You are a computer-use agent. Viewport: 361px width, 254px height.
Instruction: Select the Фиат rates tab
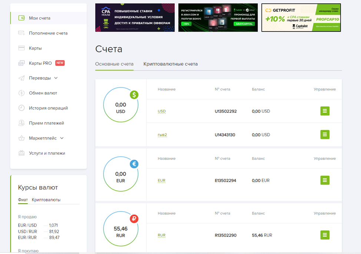(x=23, y=199)
